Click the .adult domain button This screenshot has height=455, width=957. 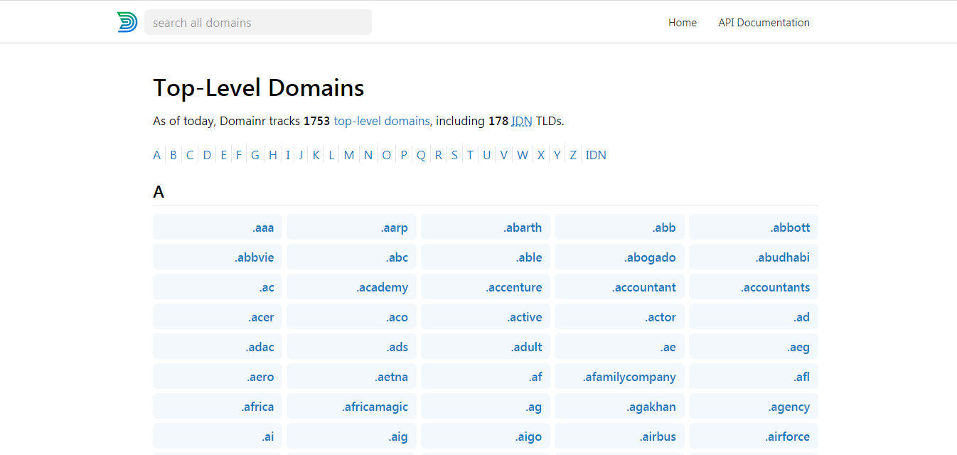point(485,346)
